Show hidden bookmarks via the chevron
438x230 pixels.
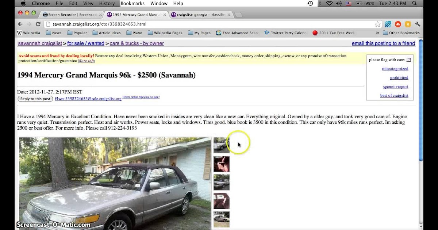click(x=377, y=33)
